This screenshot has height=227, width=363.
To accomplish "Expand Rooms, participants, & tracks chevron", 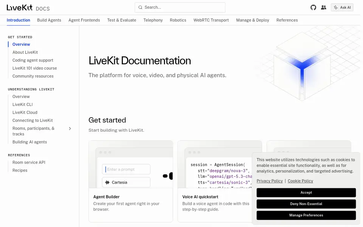I will (70, 129).
